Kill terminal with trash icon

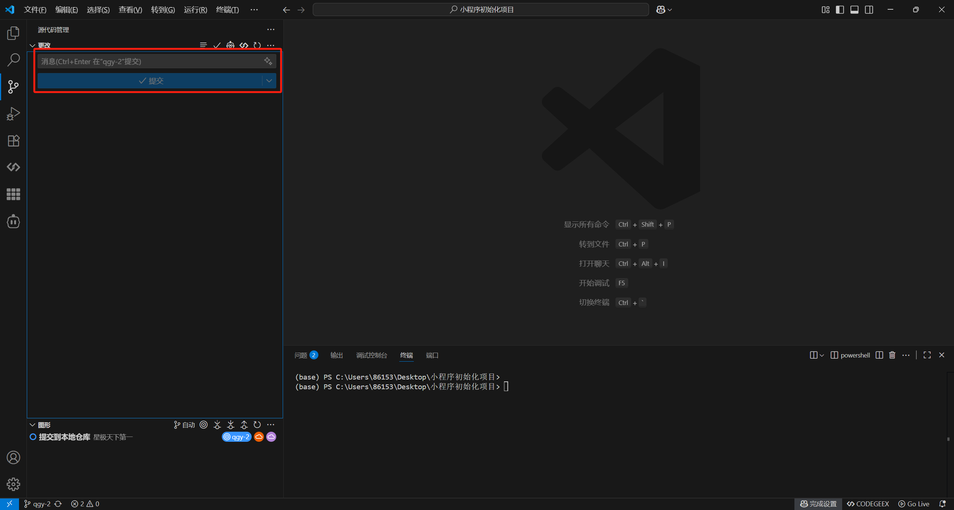[892, 355]
